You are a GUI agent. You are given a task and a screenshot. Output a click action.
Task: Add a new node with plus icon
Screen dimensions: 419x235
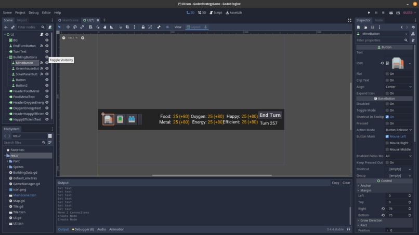pos(6,27)
